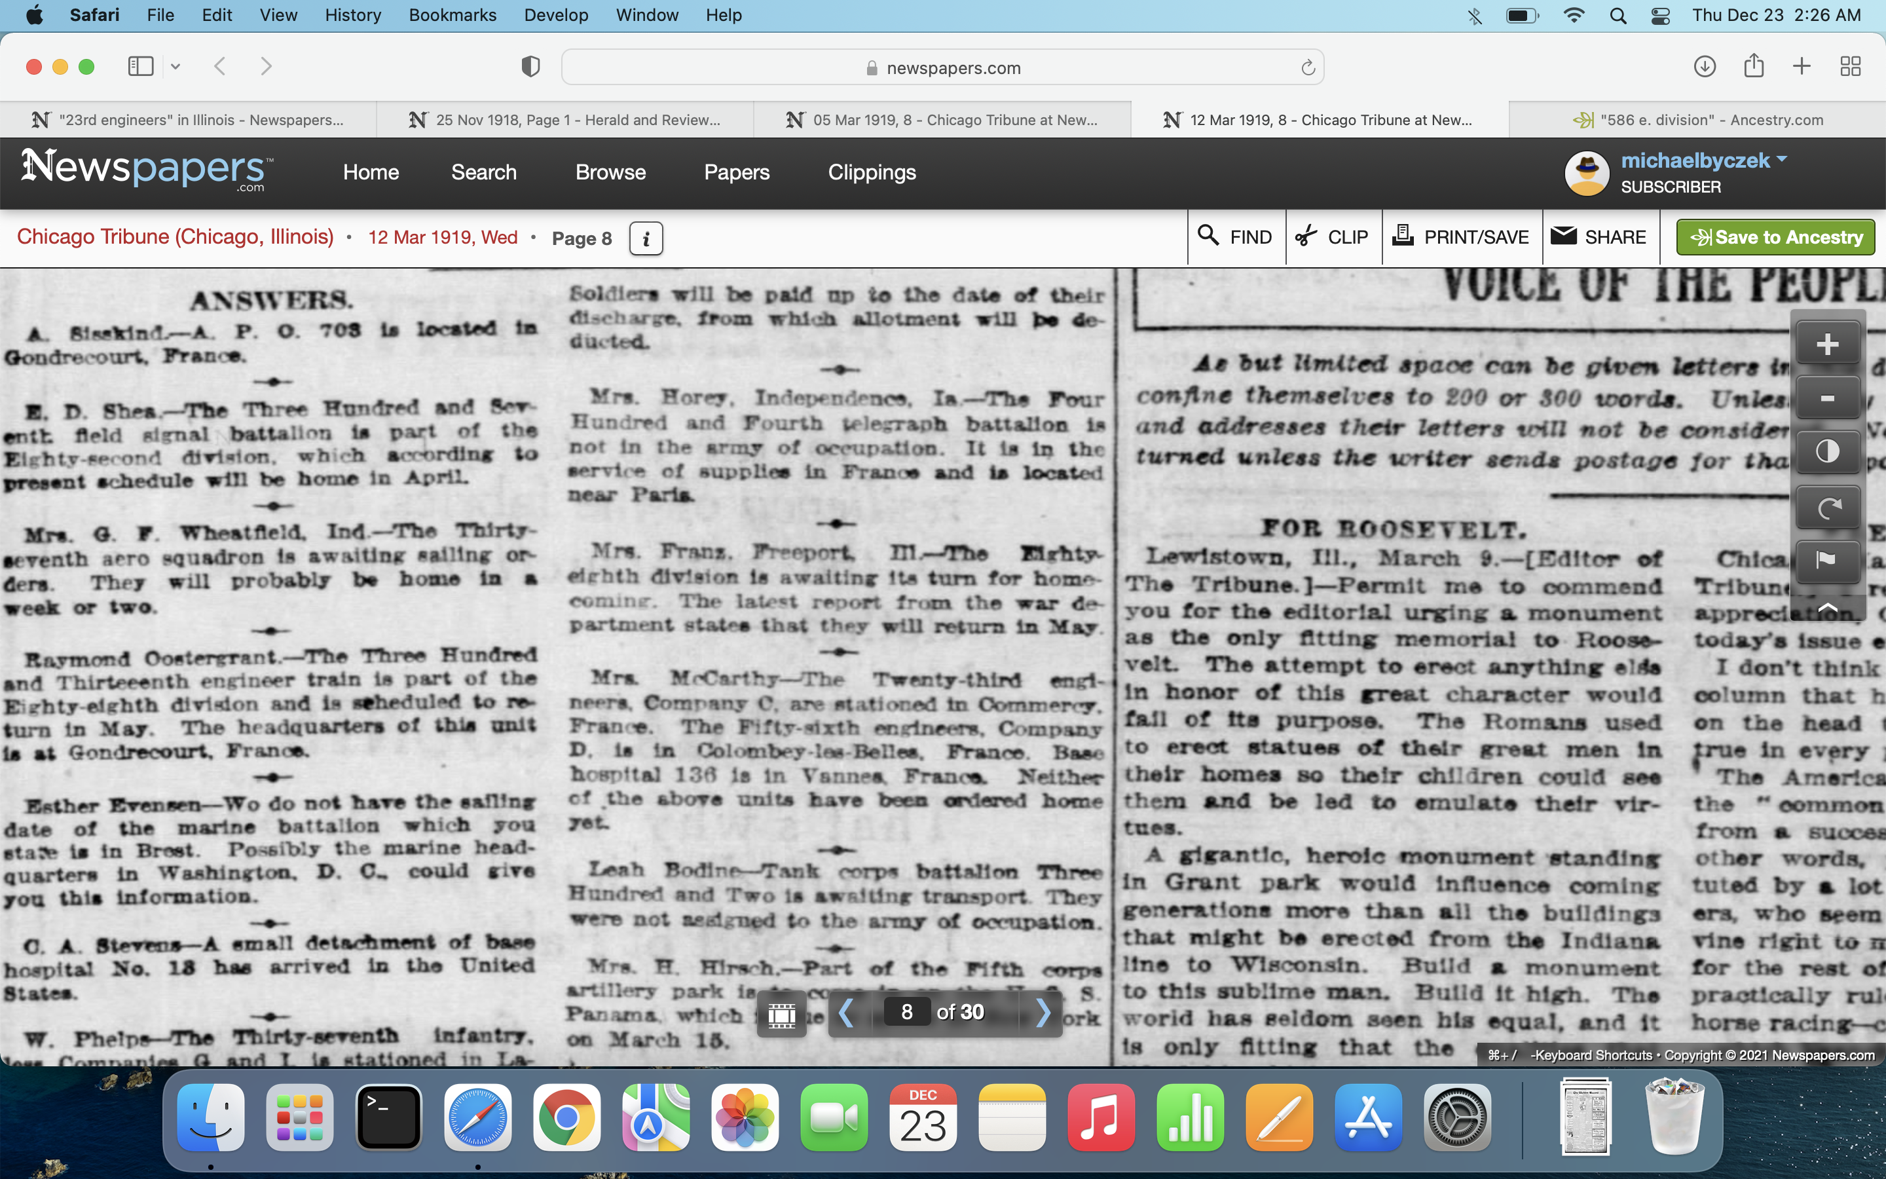The width and height of the screenshot is (1886, 1179).
Task: Expand the Safari sidebar options chevron
Action: click(176, 67)
